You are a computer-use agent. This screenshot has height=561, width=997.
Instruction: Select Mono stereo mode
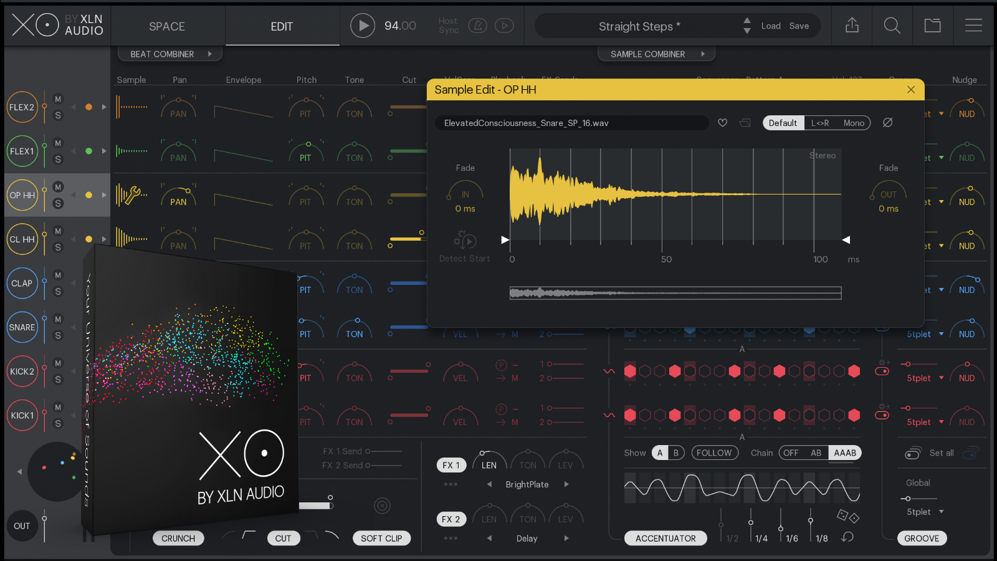(853, 123)
